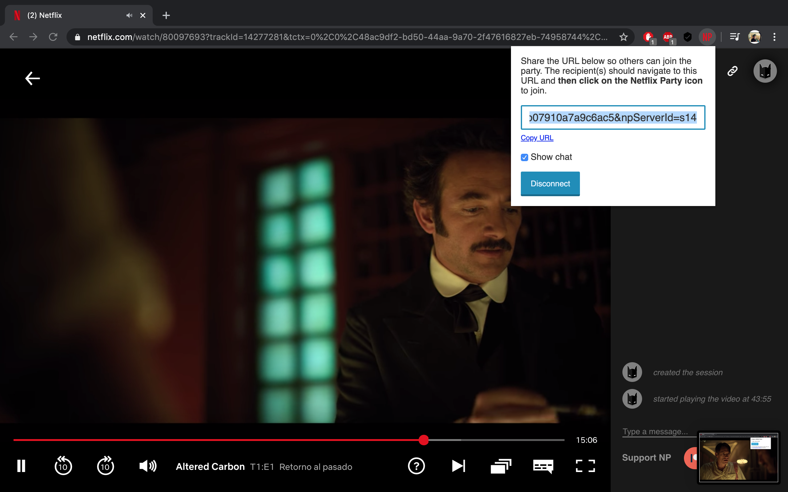Click the Netflix Party NP extension icon
This screenshot has width=788, height=492.
click(x=707, y=37)
